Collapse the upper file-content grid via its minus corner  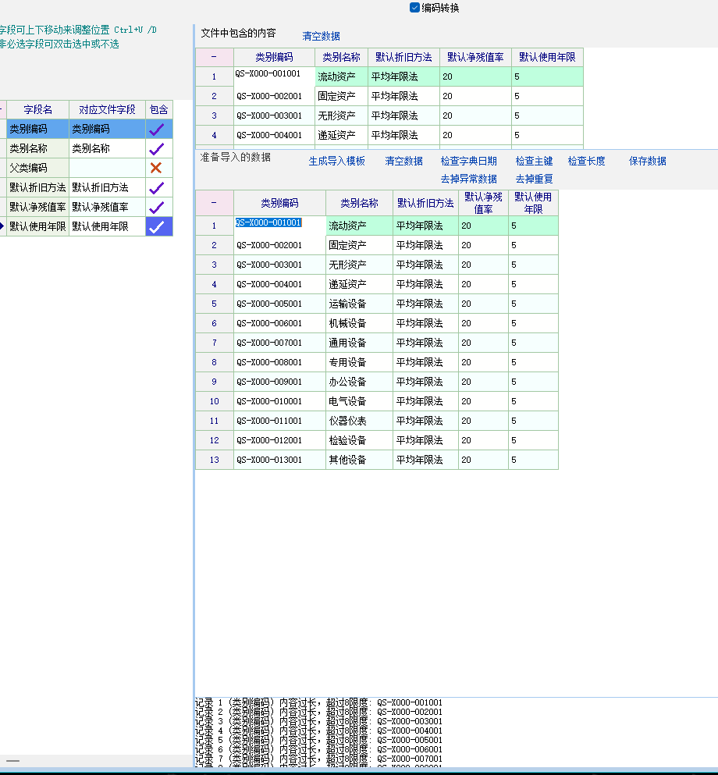coord(214,57)
